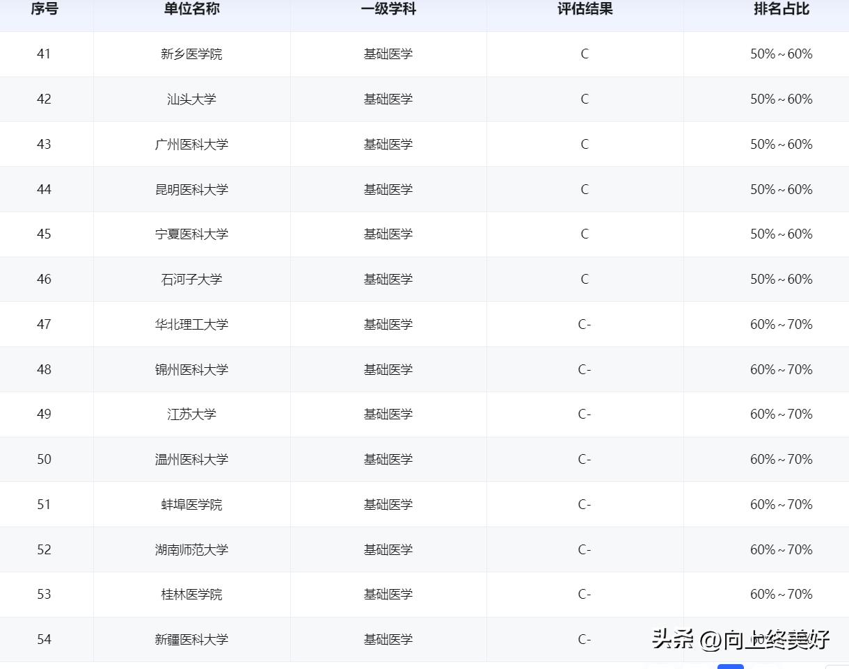The image size is (849, 669).
Task: Select the 宁夏医科大学 table row
Action: pos(191,234)
